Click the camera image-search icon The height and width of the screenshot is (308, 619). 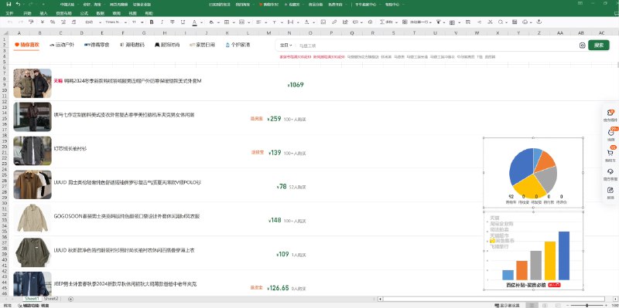582,46
